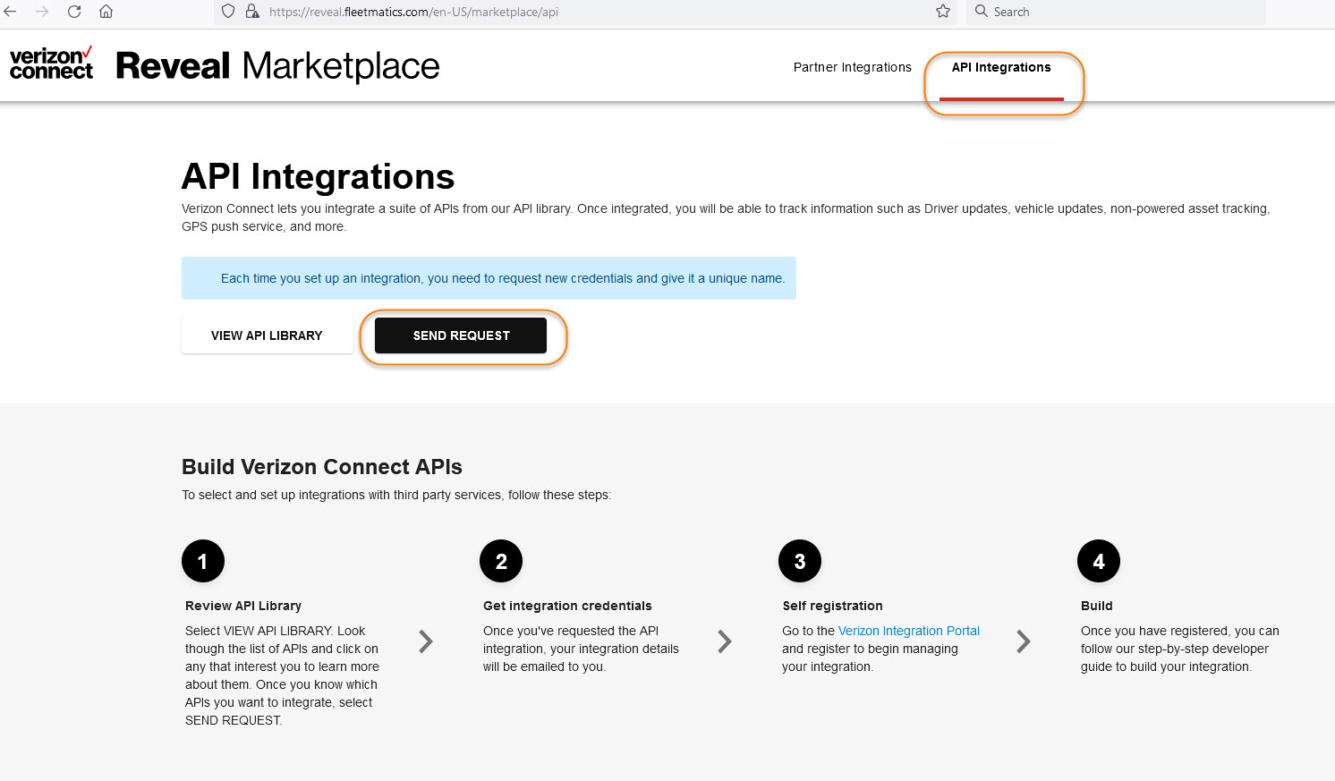
Task: Click step 4 circle icon
Action: [x=1099, y=561]
